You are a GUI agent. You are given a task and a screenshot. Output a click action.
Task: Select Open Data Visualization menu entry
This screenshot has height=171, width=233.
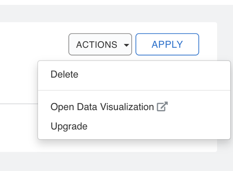click(x=102, y=107)
